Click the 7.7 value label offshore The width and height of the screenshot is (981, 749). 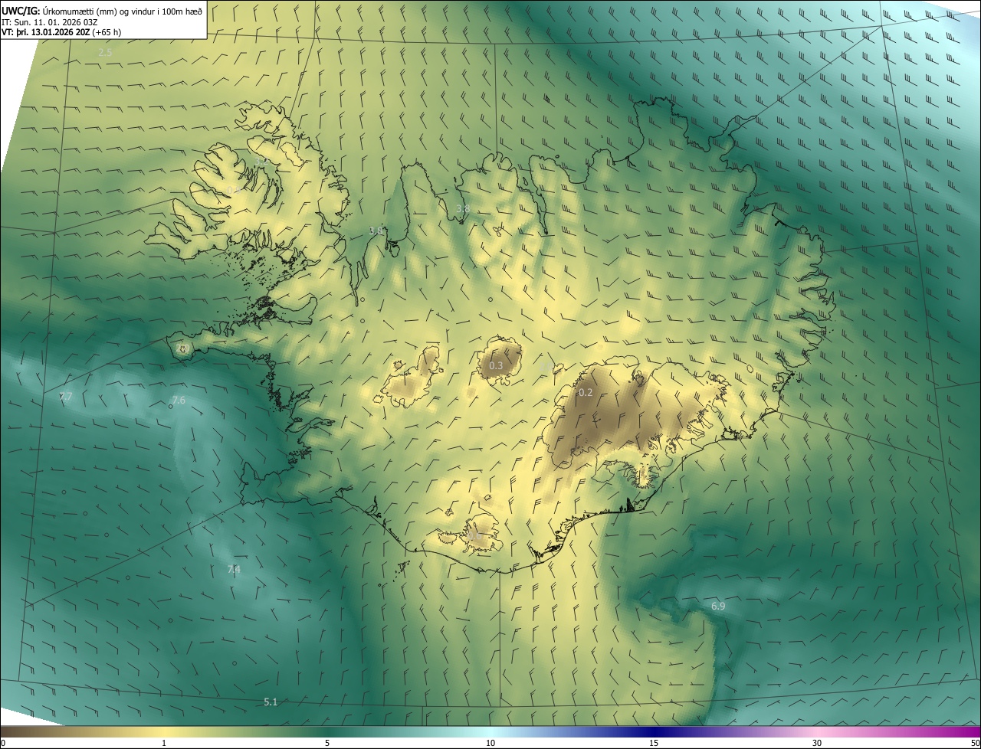(x=65, y=396)
